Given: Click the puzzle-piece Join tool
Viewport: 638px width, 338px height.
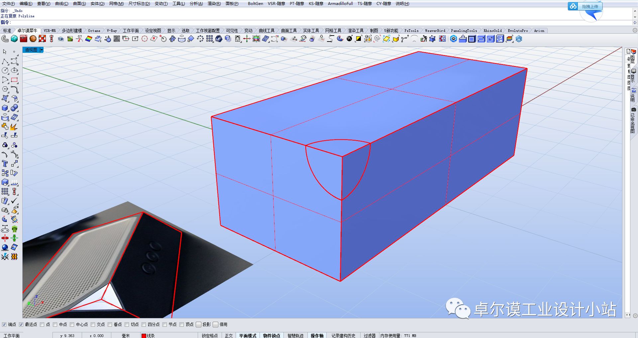Looking at the screenshot, I should (5, 126).
